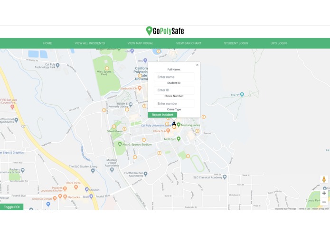The height and width of the screenshot is (235, 330).
Task: Click the Misc Sports Field incident marker
Action: 107,68
